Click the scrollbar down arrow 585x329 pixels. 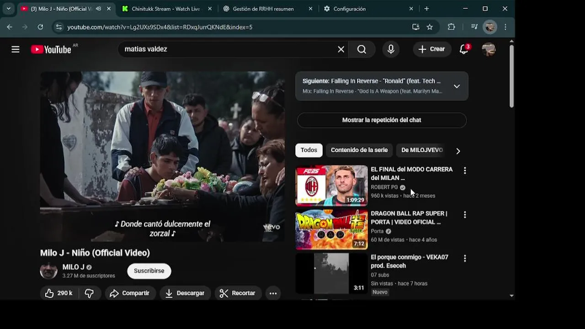coord(511,296)
